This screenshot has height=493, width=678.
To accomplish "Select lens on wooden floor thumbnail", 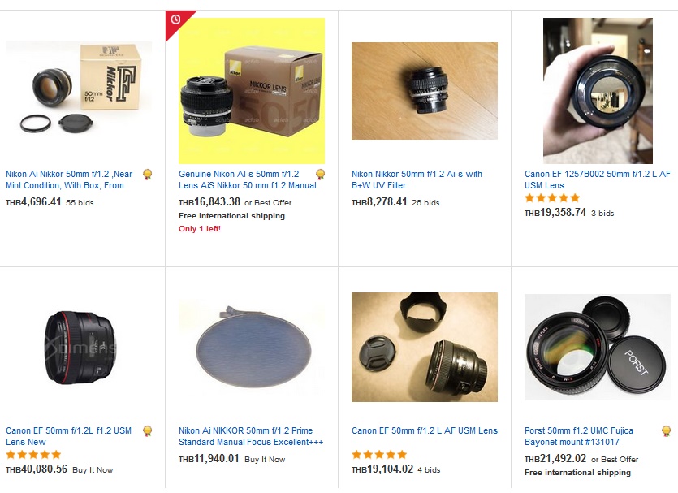I will 425,91.
